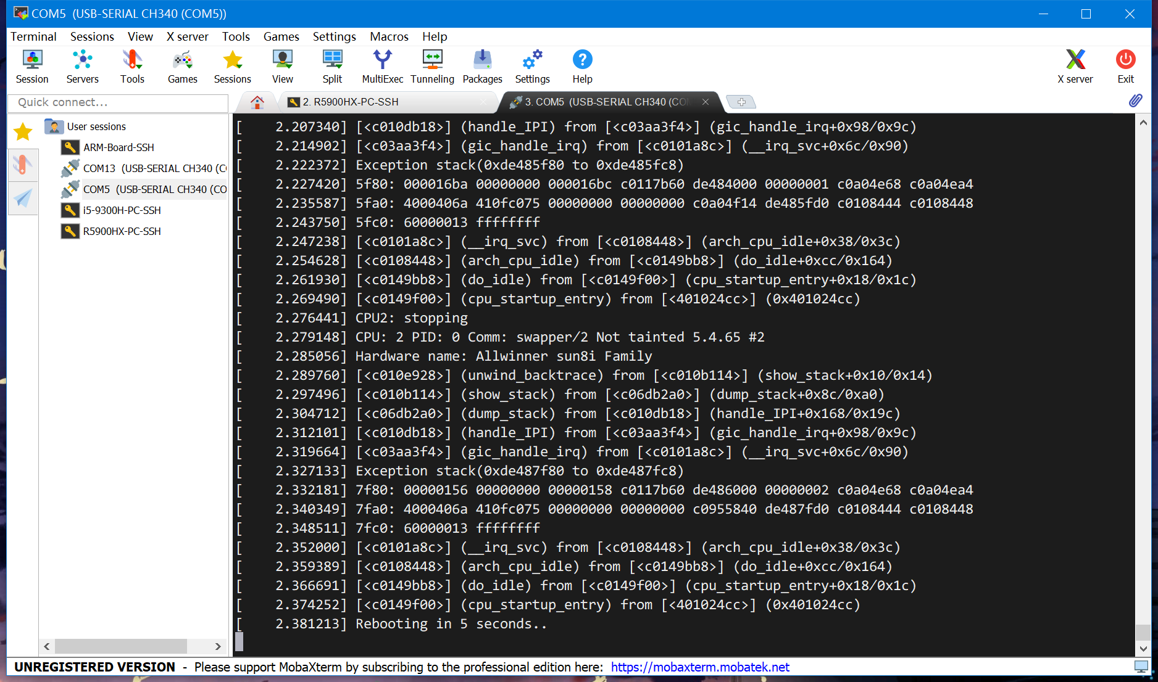Click the paperclip attachment icon
The height and width of the screenshot is (682, 1158).
(x=1135, y=101)
